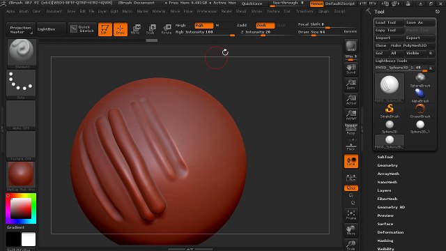The width and height of the screenshot is (446, 251).
Task: Click the Frame mesh icon
Action: click(x=351, y=215)
